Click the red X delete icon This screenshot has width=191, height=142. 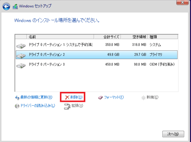tap(67, 97)
